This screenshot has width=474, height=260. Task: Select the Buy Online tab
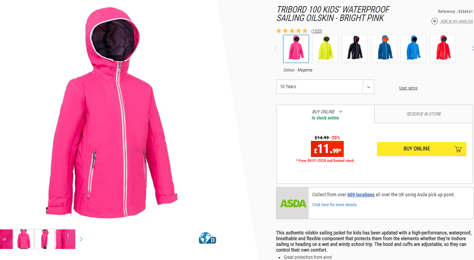click(x=325, y=114)
